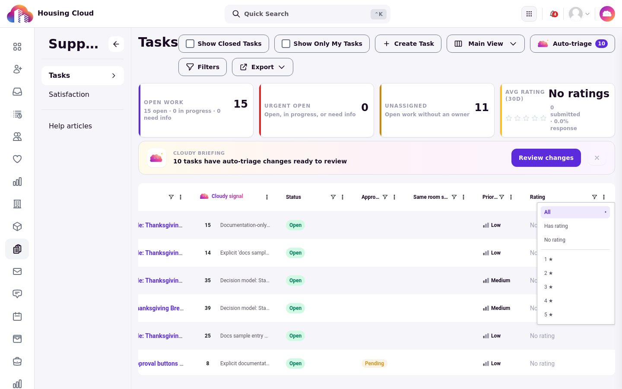Open Status column options menu
622x389 pixels.
pos(343,197)
